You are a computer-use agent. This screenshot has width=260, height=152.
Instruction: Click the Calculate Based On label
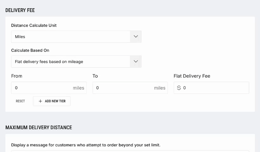pyautogui.click(x=30, y=50)
